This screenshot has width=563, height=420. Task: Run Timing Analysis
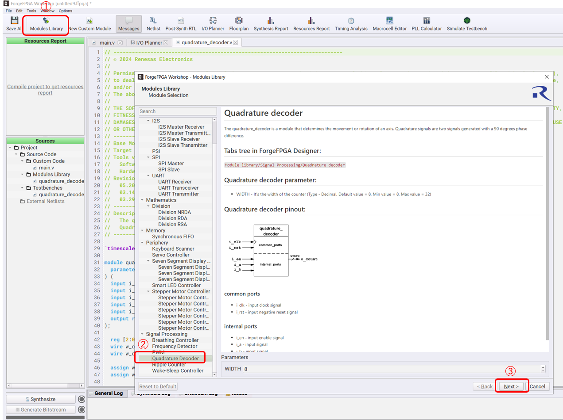click(x=351, y=24)
